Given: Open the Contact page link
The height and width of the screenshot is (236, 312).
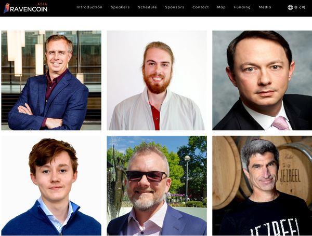Looking at the screenshot, I should [201, 7].
